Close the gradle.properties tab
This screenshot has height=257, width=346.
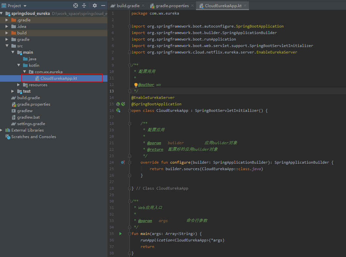click(192, 6)
